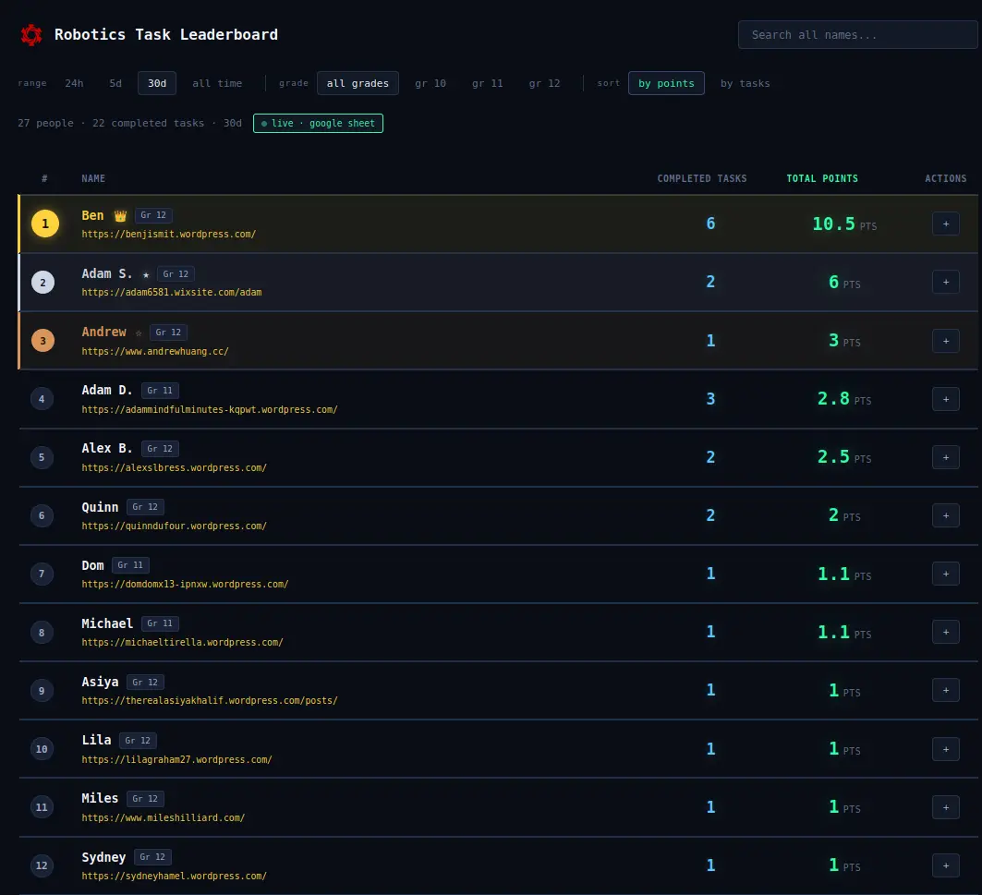Open the plus action for Dom
Viewport: 982px width, 895px height.
point(946,574)
